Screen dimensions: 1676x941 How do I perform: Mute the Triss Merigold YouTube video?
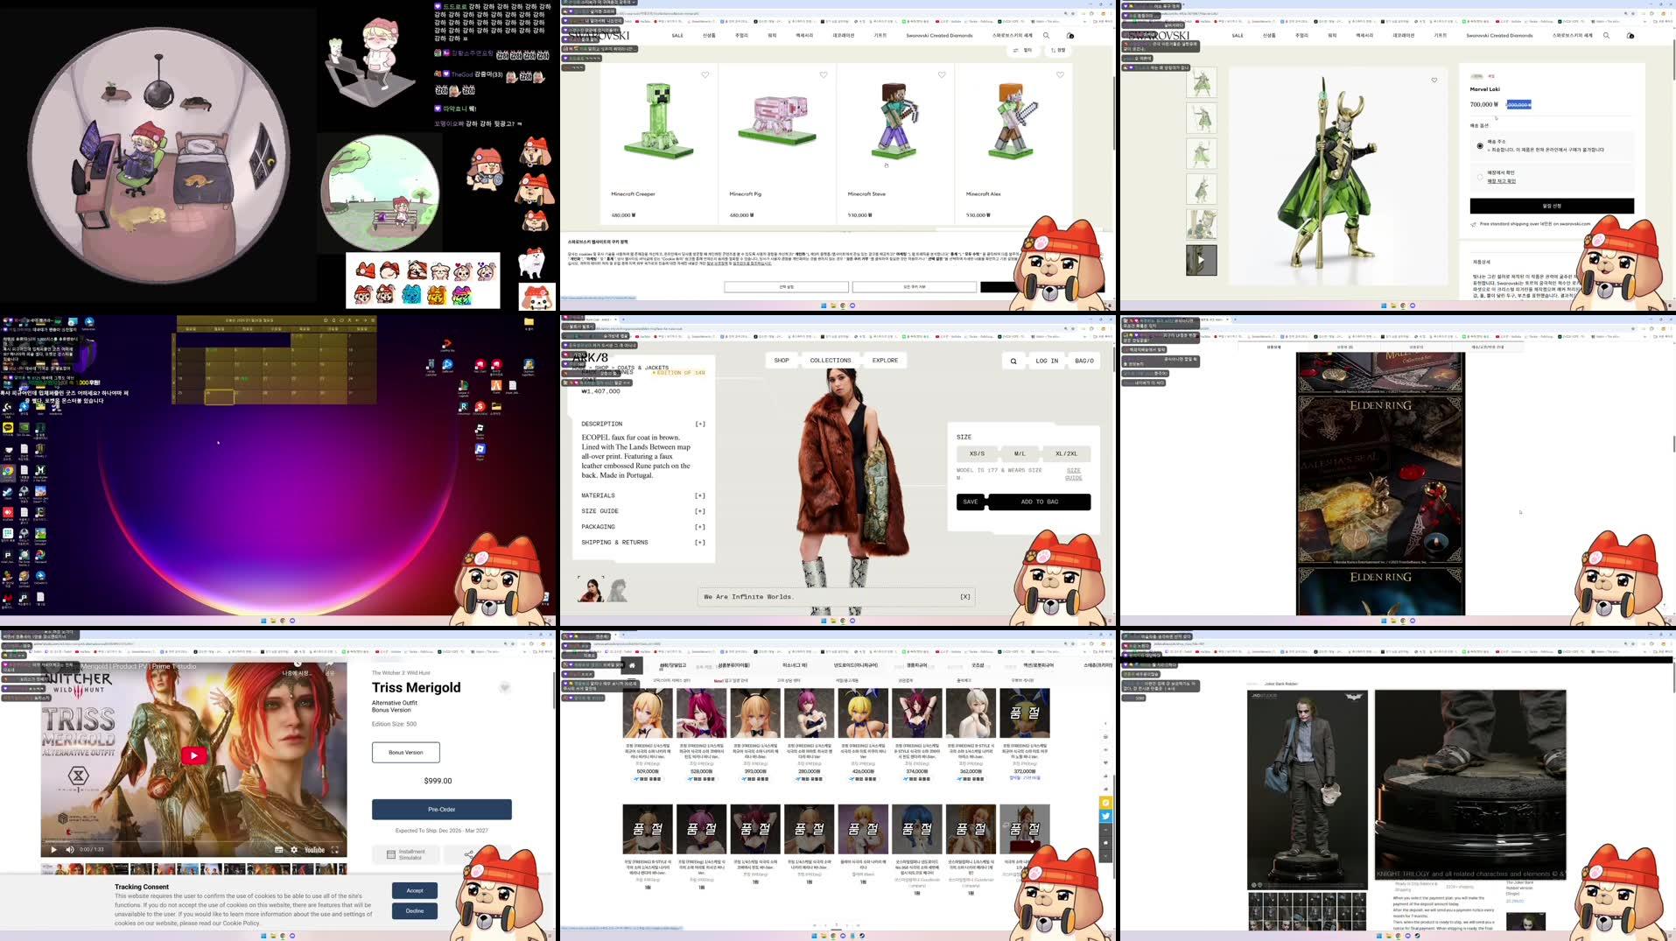pyautogui.click(x=69, y=850)
